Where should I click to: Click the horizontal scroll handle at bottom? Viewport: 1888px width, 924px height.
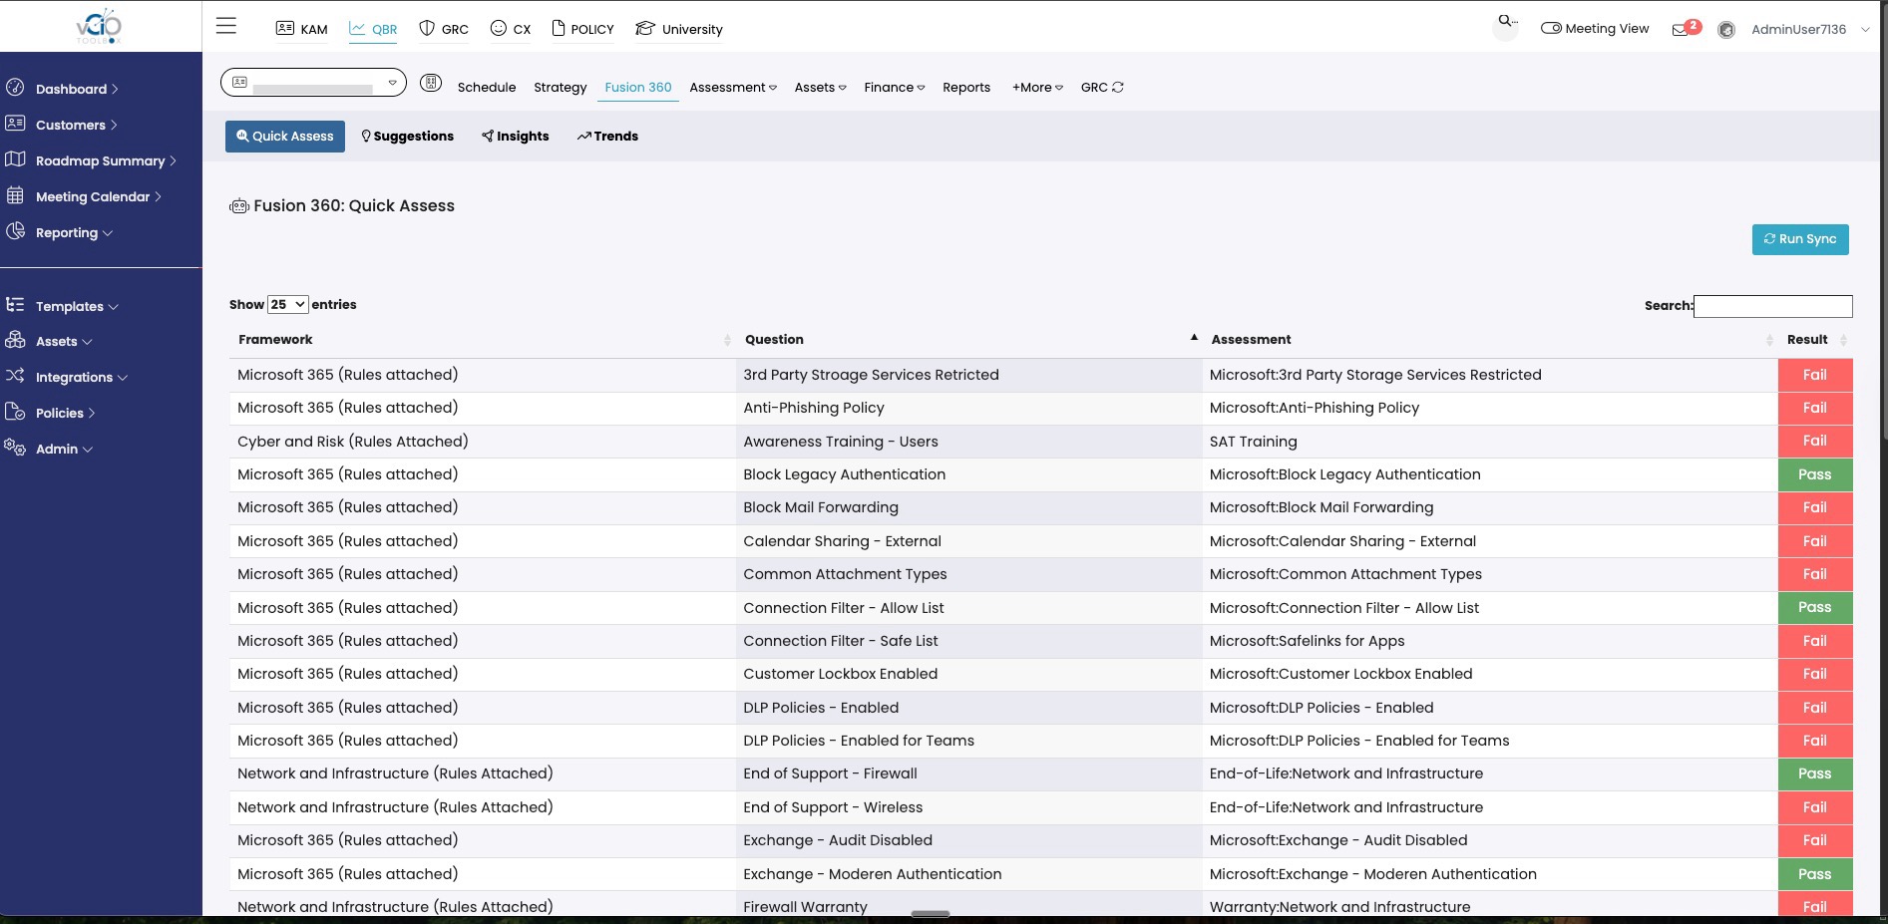tap(931, 913)
